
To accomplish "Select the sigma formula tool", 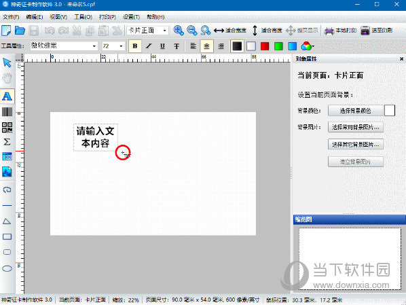I will (x=7, y=142).
